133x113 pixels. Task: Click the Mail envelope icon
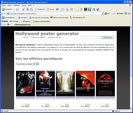62,9
